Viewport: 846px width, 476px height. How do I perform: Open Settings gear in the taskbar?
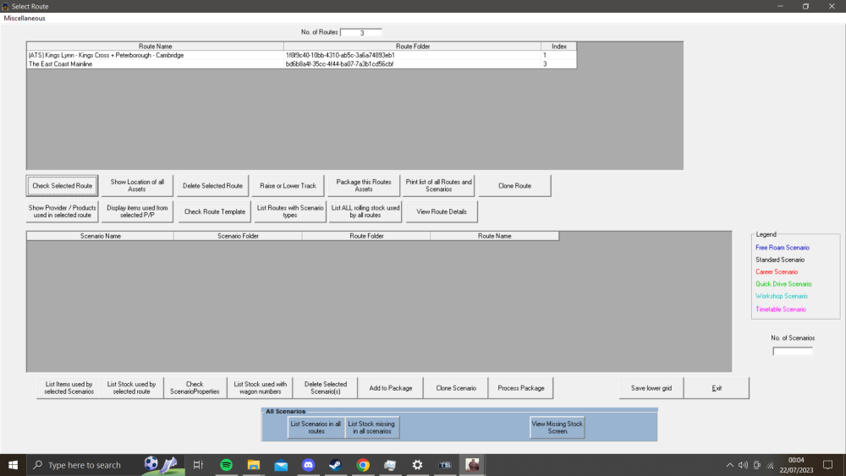(417, 465)
